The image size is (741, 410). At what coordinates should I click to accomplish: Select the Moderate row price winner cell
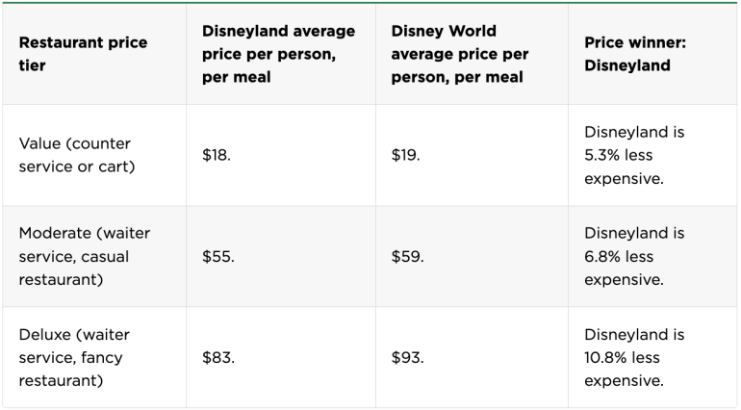(x=634, y=256)
